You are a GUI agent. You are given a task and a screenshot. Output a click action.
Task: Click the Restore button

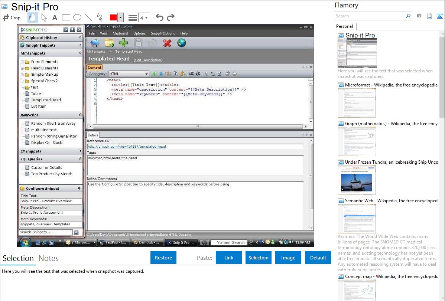163,258
